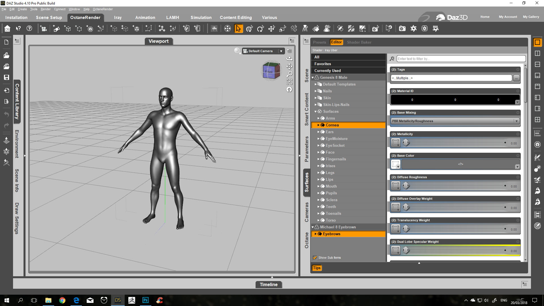Click the view cube in viewport

click(271, 71)
